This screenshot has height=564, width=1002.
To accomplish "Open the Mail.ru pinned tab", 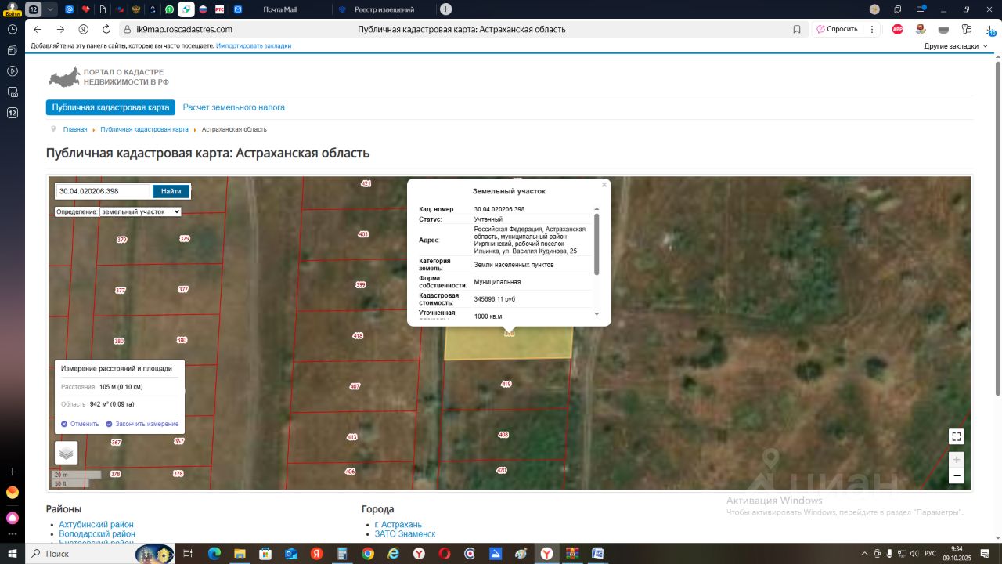I will click(x=69, y=9).
